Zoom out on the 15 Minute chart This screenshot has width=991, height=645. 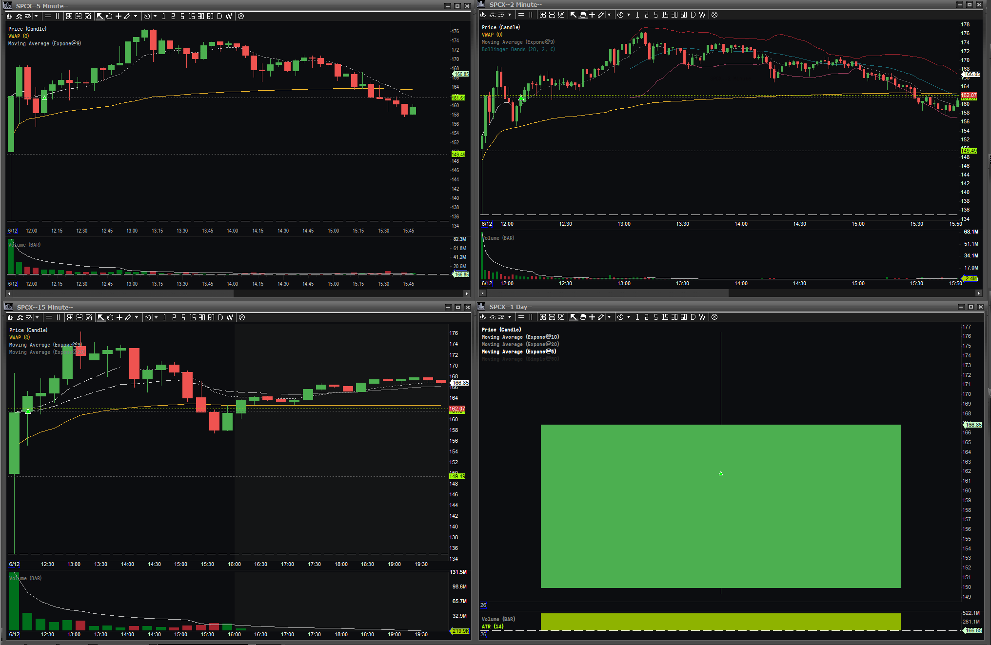click(x=79, y=317)
